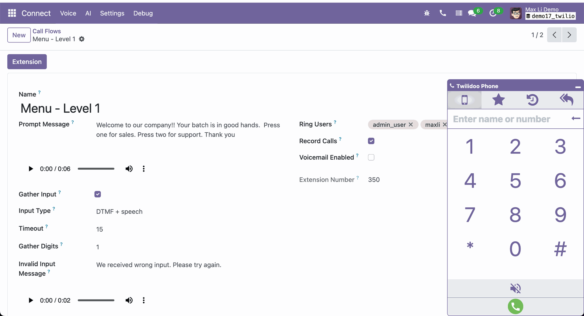
Task: Click the prompt message audio progress slider
Action: (x=96, y=169)
